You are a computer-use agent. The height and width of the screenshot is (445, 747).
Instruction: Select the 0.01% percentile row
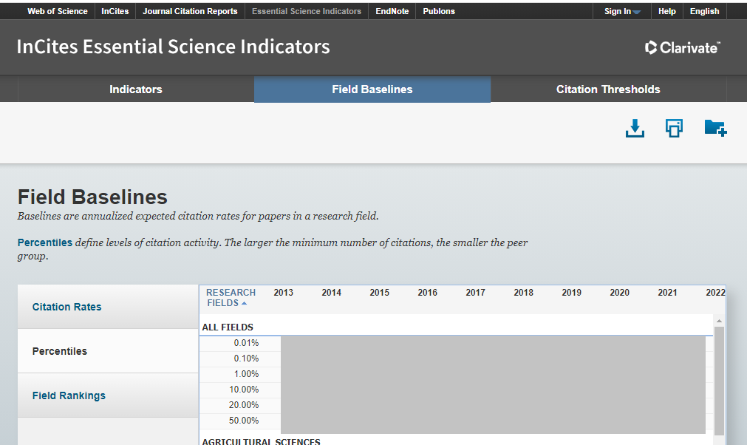pos(456,343)
